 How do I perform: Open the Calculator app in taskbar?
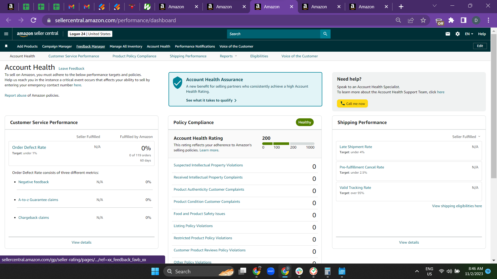coord(327,271)
